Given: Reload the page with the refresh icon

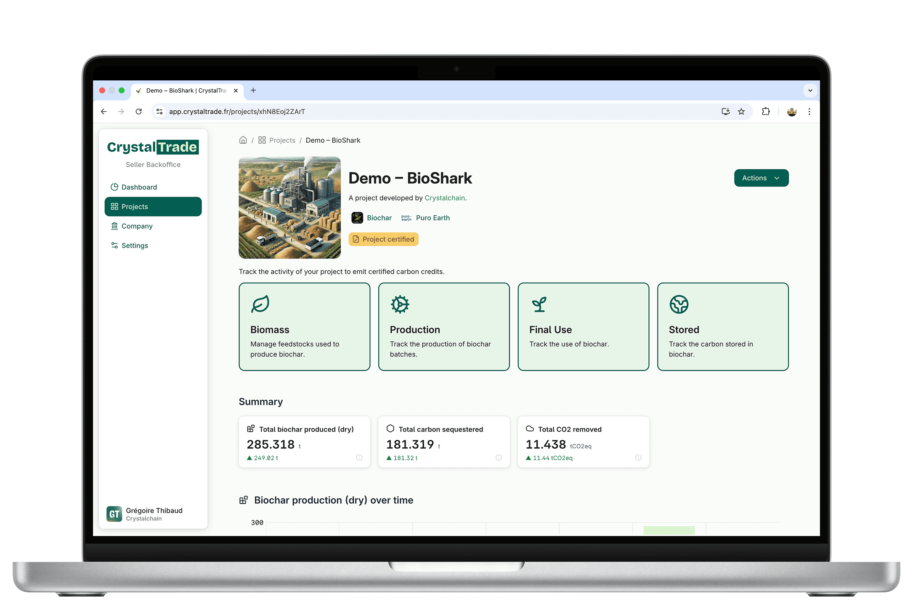Looking at the screenshot, I should click(139, 112).
